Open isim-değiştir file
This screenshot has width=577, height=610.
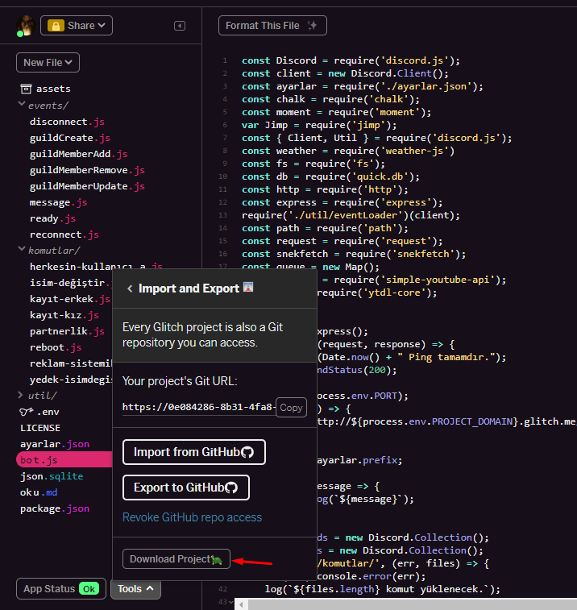click(x=70, y=283)
